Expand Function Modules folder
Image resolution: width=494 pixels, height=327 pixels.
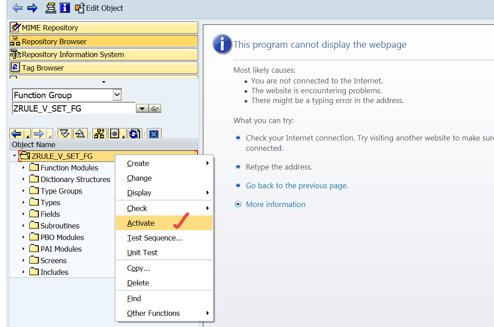tap(23, 168)
